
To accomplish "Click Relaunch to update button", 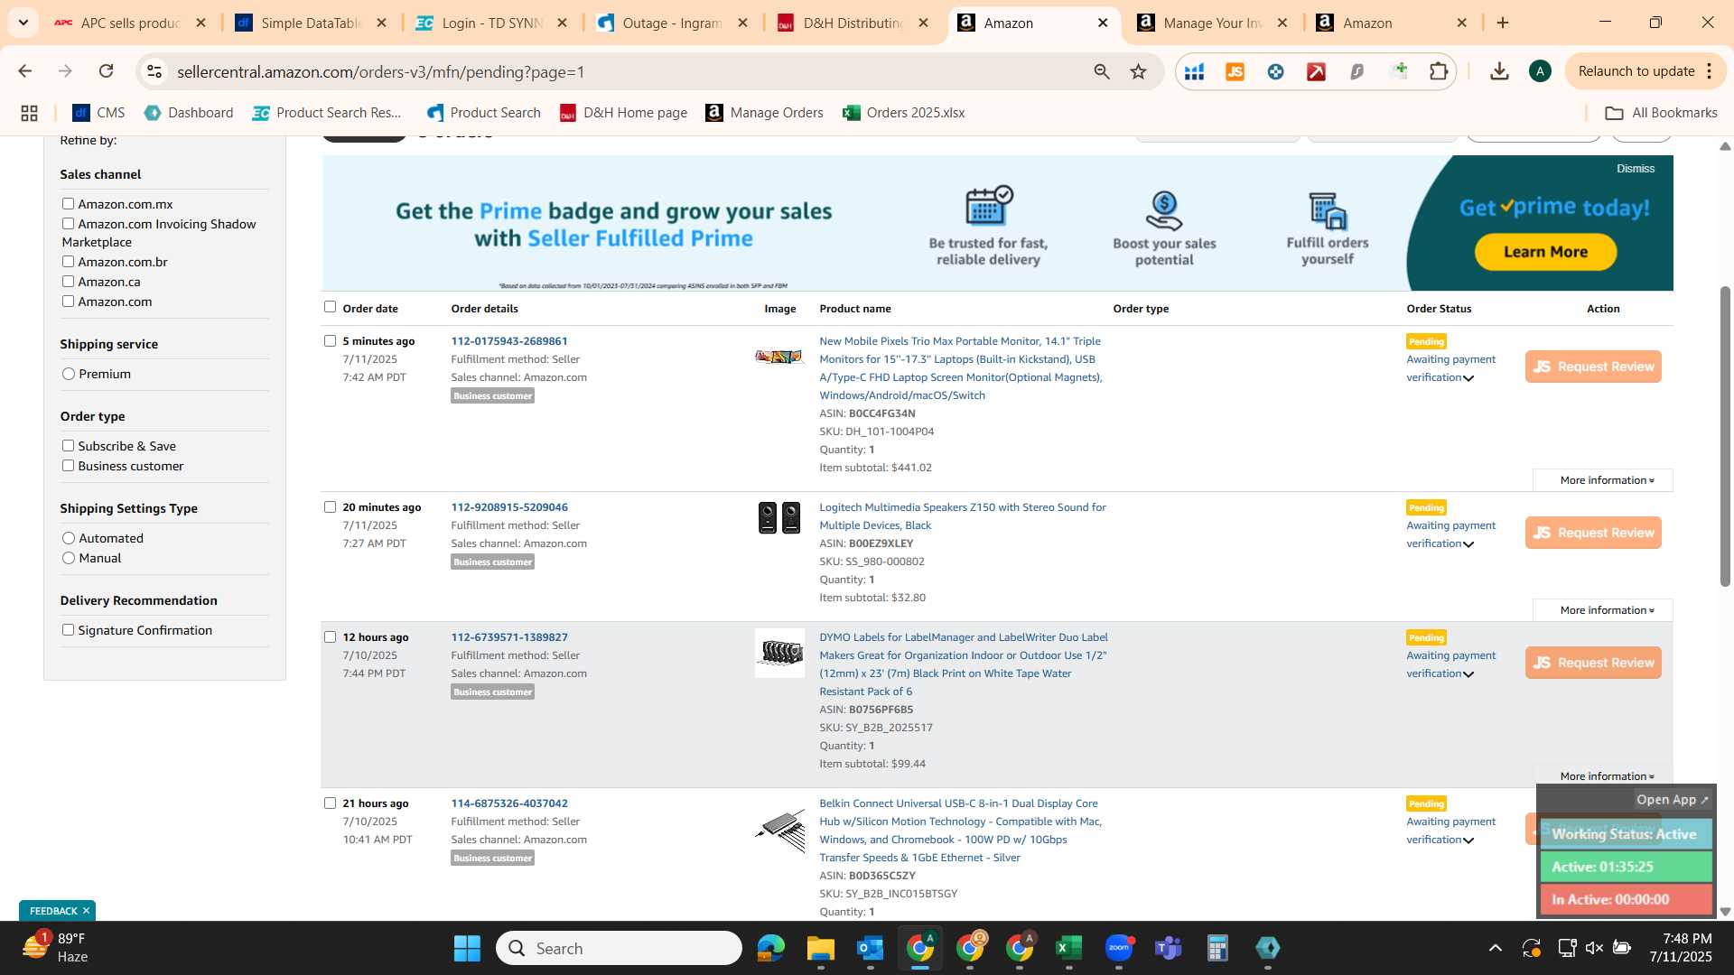I will tap(1636, 71).
